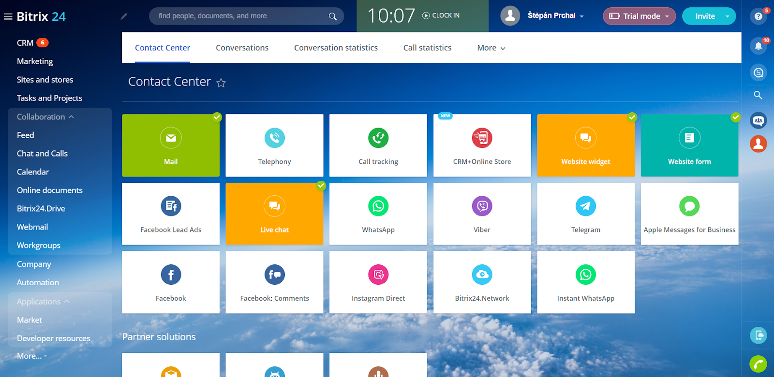Open Automation in the sidebar

tap(38, 283)
